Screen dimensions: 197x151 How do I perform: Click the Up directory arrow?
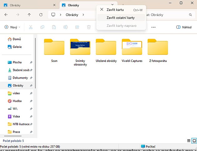pos(29,15)
